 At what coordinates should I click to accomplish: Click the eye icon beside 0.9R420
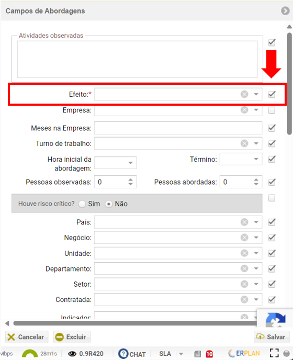[72, 354]
